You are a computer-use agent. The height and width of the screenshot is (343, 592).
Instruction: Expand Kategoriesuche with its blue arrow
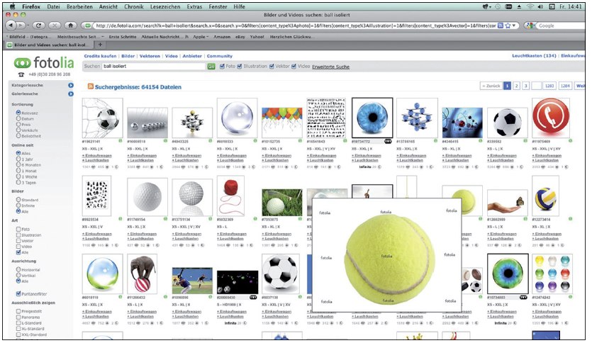click(71, 85)
